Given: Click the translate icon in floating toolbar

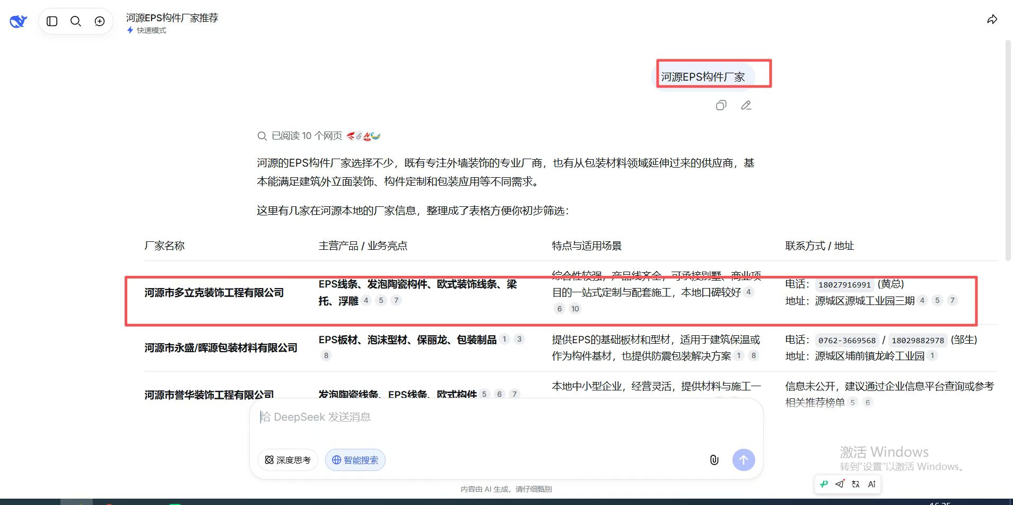Looking at the screenshot, I should pyautogui.click(x=855, y=484).
